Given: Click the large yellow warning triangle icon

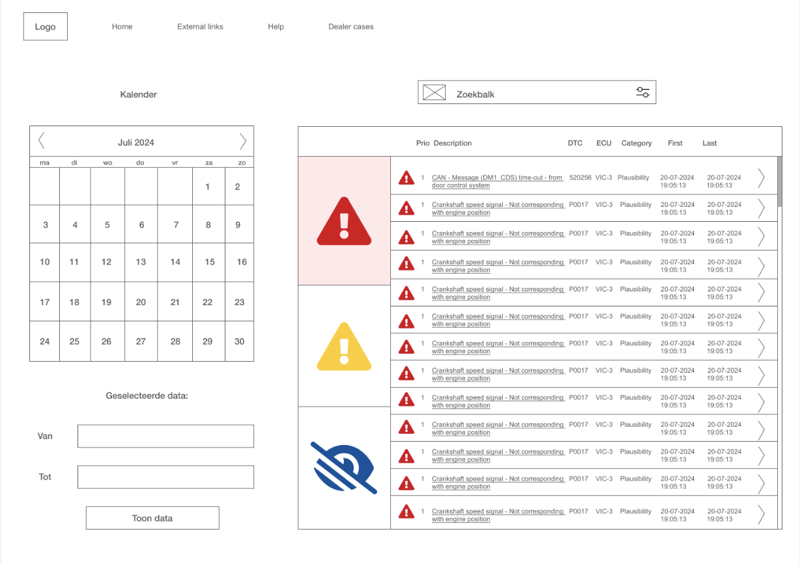Looking at the screenshot, I should pos(344,346).
